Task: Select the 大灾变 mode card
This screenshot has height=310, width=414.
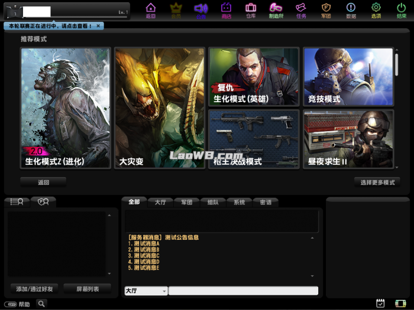Action: tap(160, 108)
